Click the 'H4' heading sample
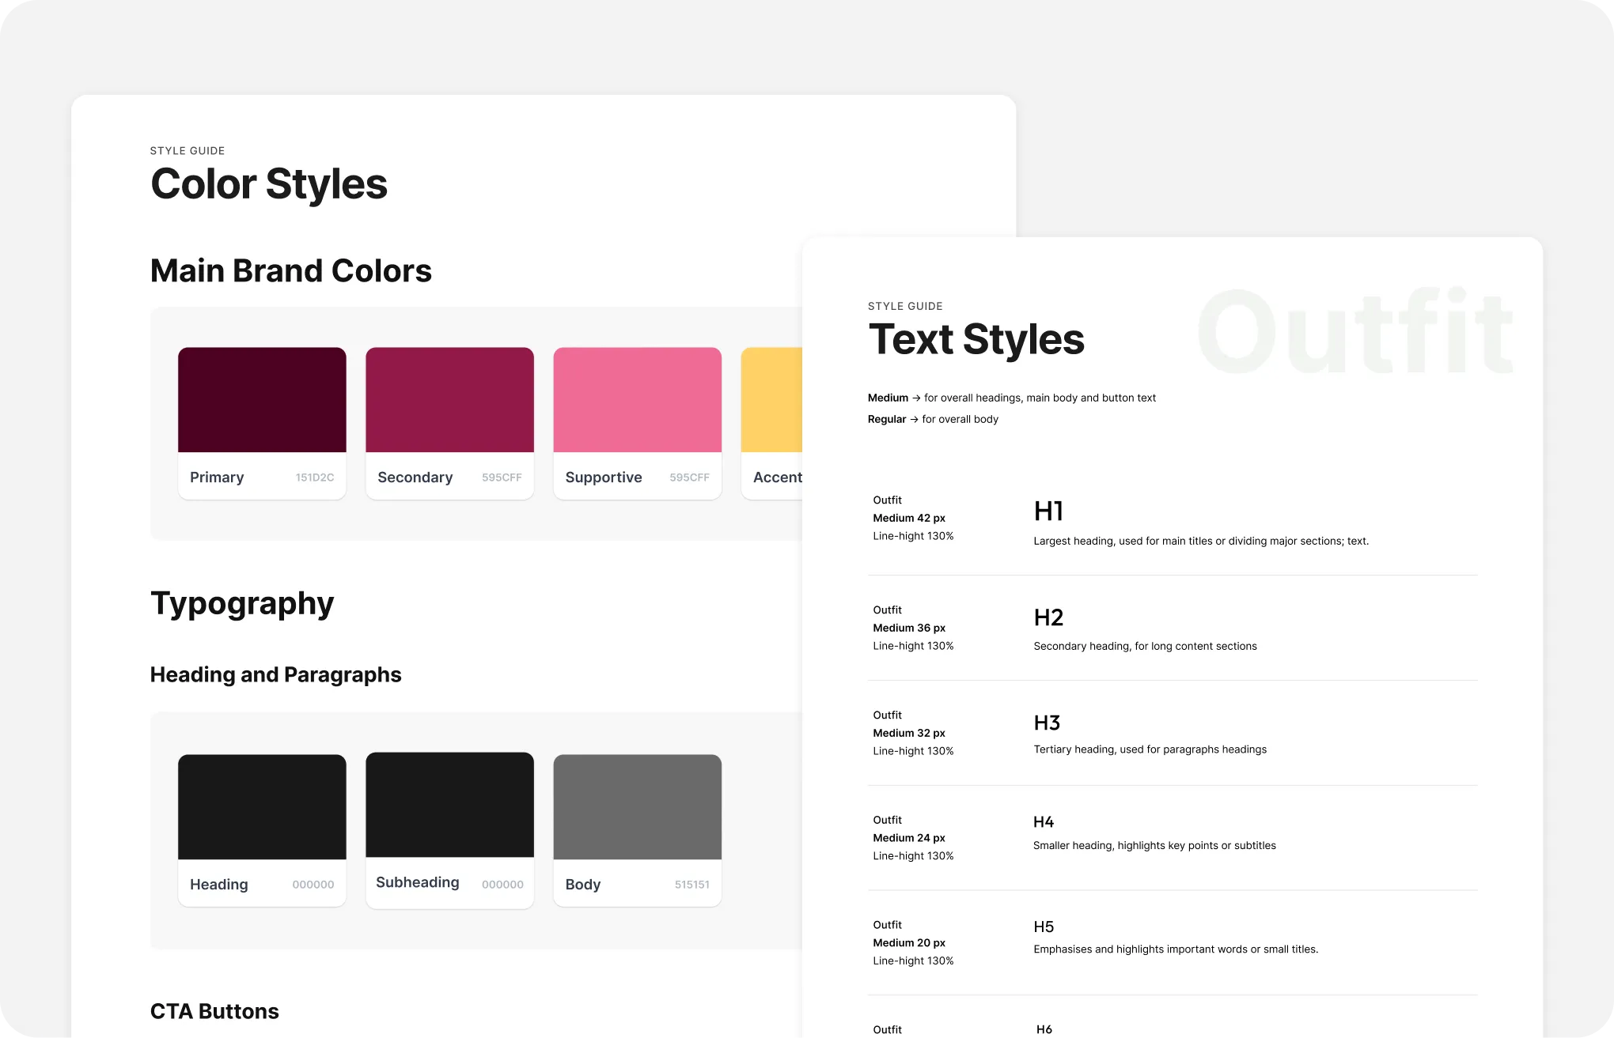The width and height of the screenshot is (1614, 1038). pos(1044,822)
